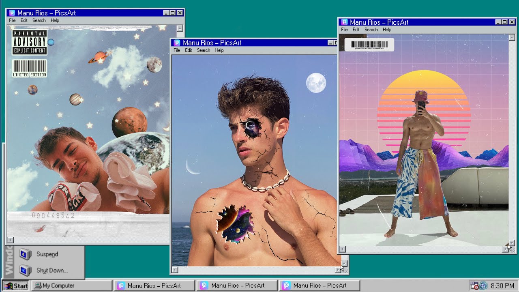Click scroll-down arrow in the sunset window
The image size is (519, 292).
tap(512, 243)
